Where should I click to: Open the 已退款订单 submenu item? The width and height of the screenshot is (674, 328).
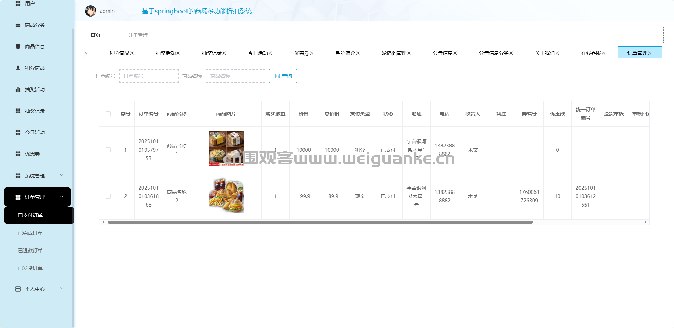[30, 251]
